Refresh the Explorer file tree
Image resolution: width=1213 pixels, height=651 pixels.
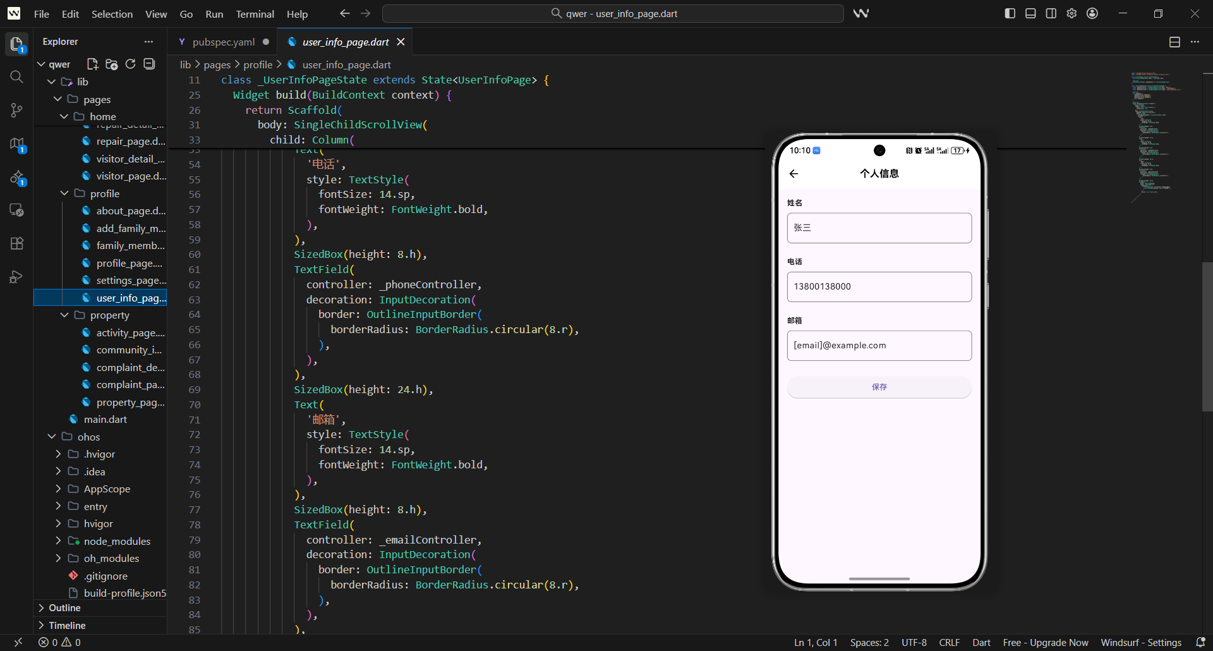130,64
